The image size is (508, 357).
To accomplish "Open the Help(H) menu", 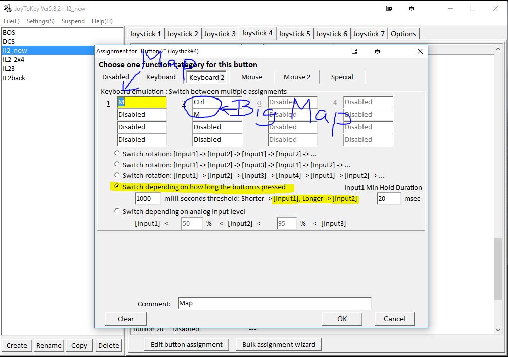I will click(102, 21).
